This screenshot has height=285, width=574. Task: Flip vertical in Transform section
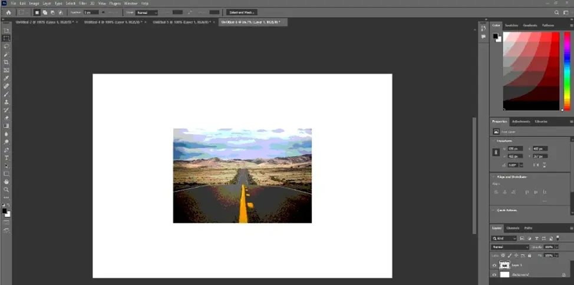coord(545,165)
